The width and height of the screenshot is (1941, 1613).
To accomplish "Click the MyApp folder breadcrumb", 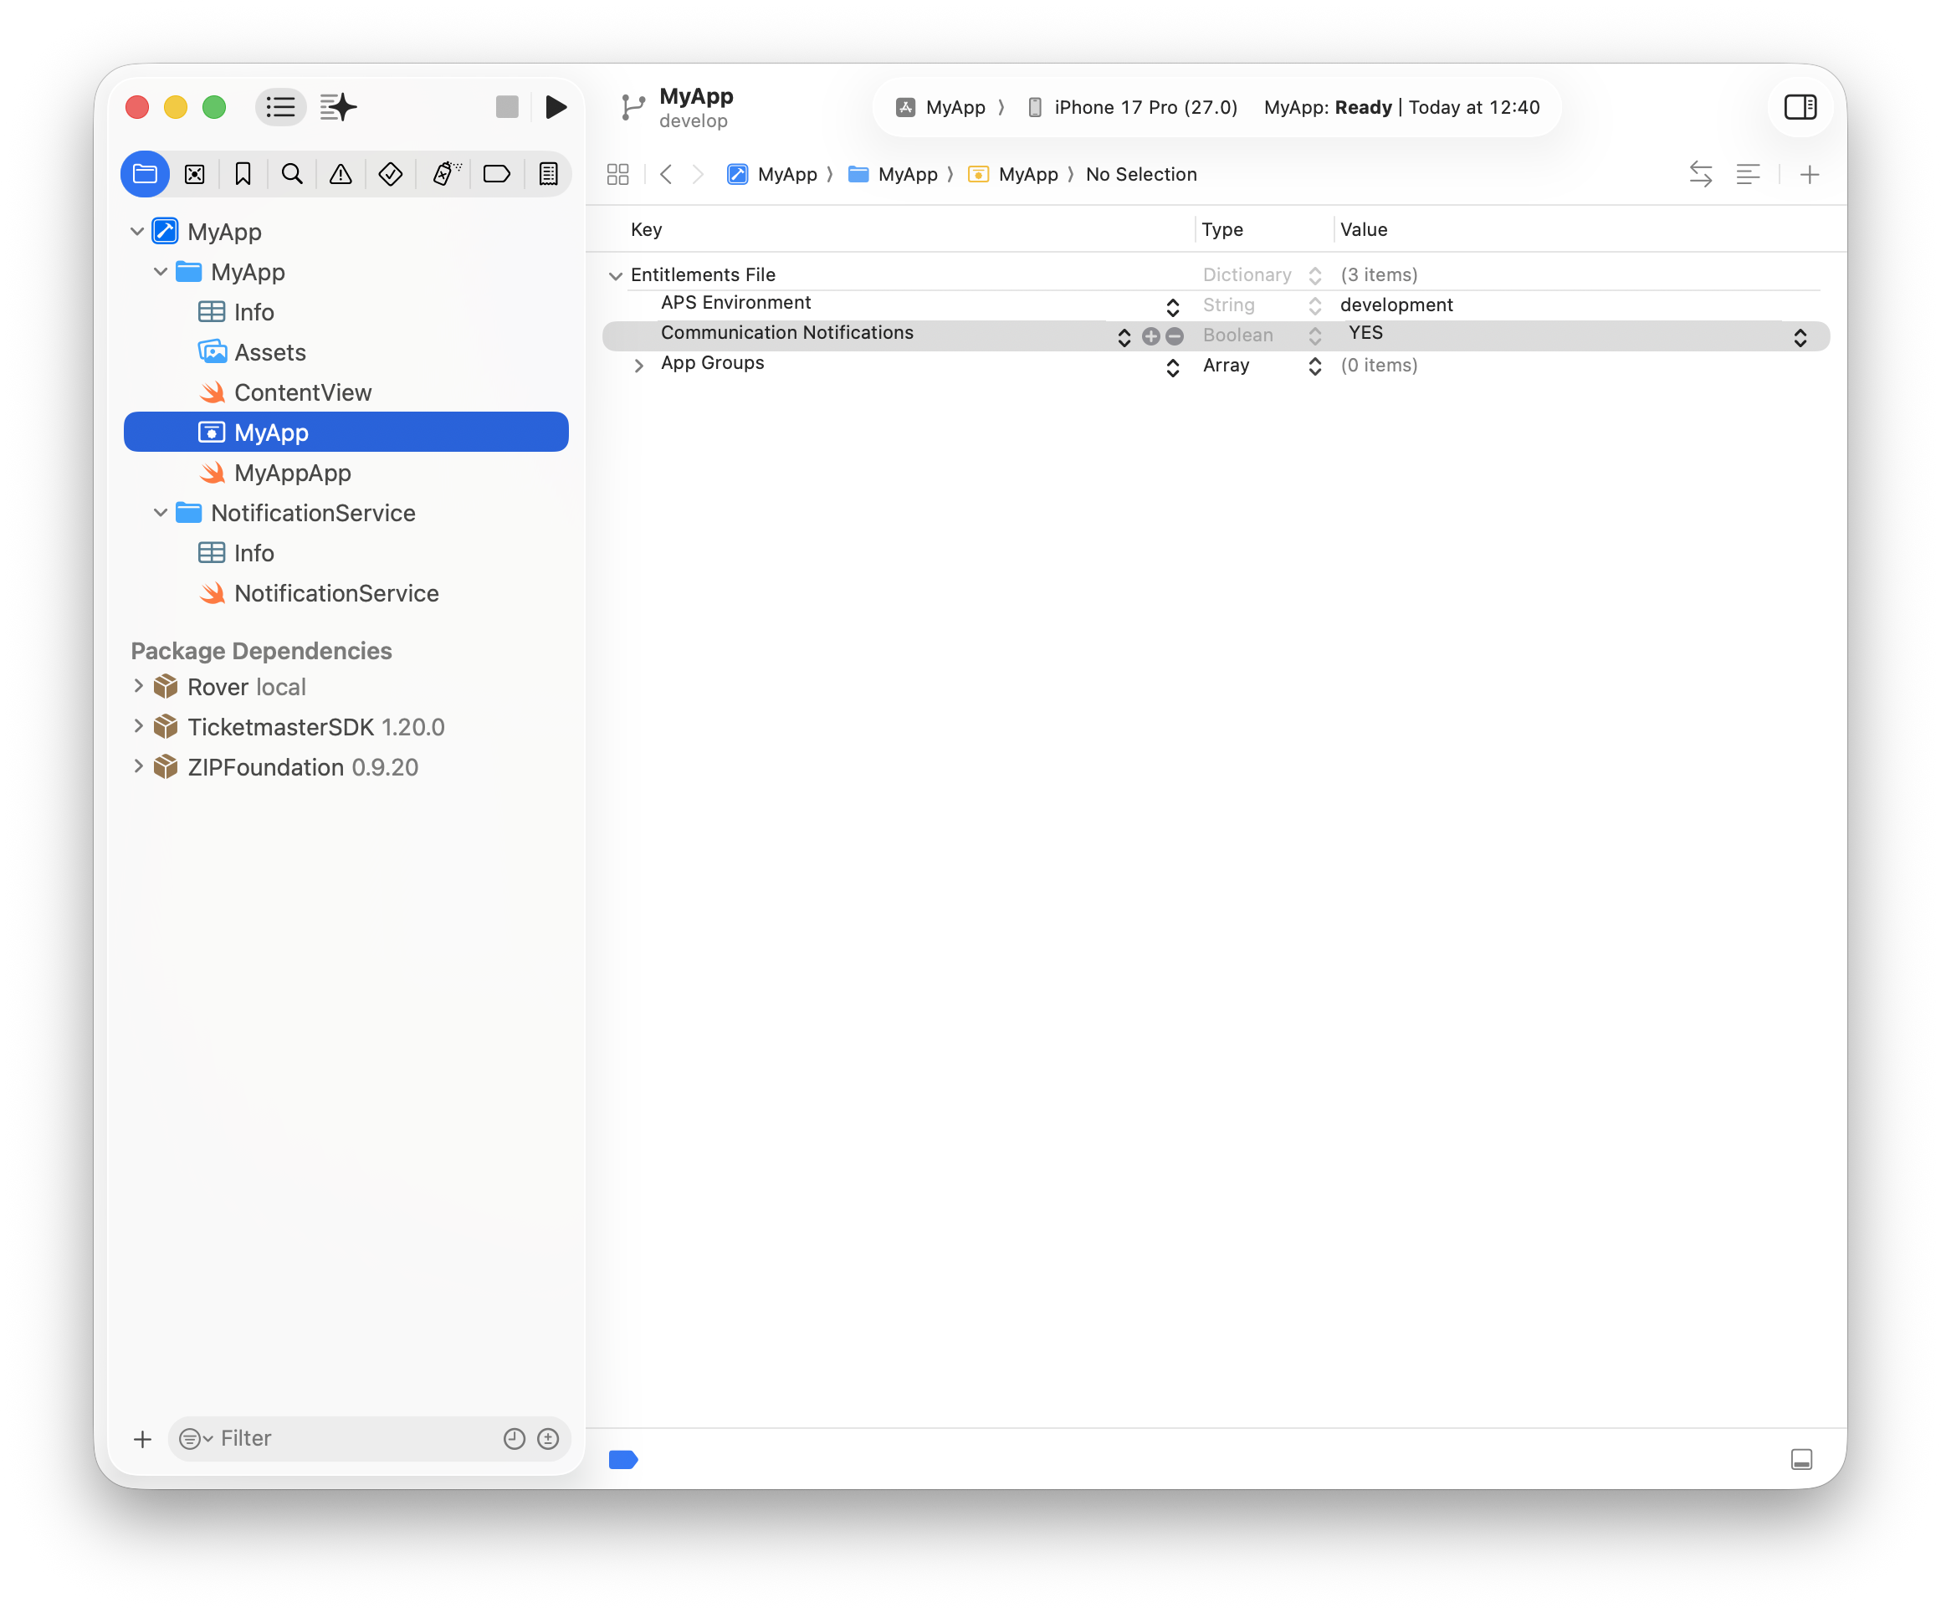I will point(893,174).
